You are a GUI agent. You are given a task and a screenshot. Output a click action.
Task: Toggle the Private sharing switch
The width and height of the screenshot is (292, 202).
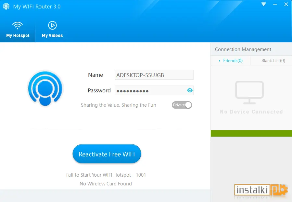182,105
